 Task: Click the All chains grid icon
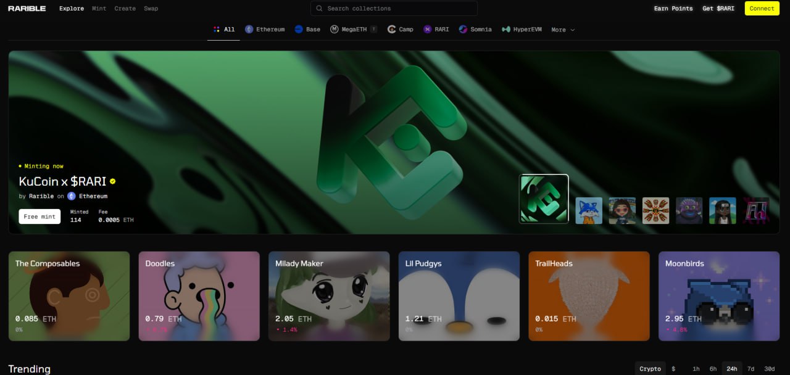point(216,29)
